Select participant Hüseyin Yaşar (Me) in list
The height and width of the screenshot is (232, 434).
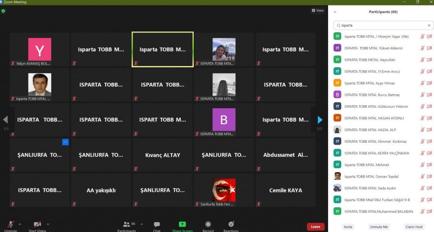point(383,36)
